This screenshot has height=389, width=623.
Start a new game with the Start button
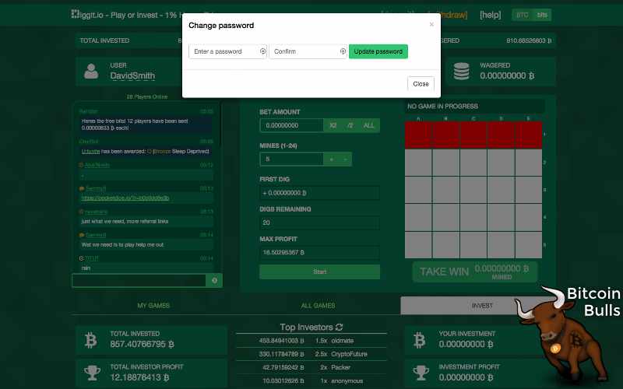pyautogui.click(x=320, y=272)
